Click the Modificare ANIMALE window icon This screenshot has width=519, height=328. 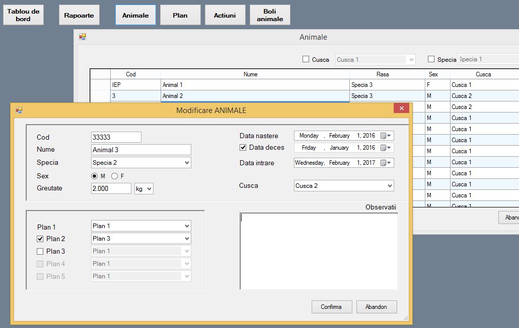pyautogui.click(x=19, y=110)
